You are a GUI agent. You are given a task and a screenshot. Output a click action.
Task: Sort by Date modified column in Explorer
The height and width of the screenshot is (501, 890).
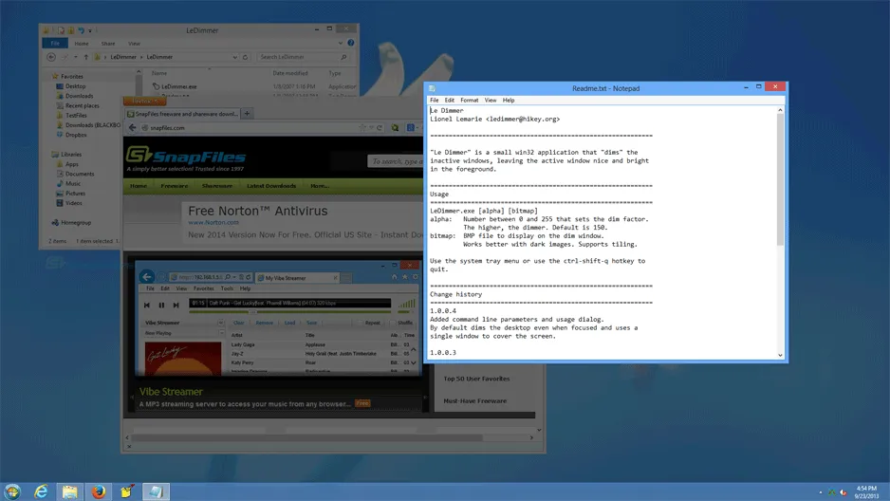click(290, 73)
